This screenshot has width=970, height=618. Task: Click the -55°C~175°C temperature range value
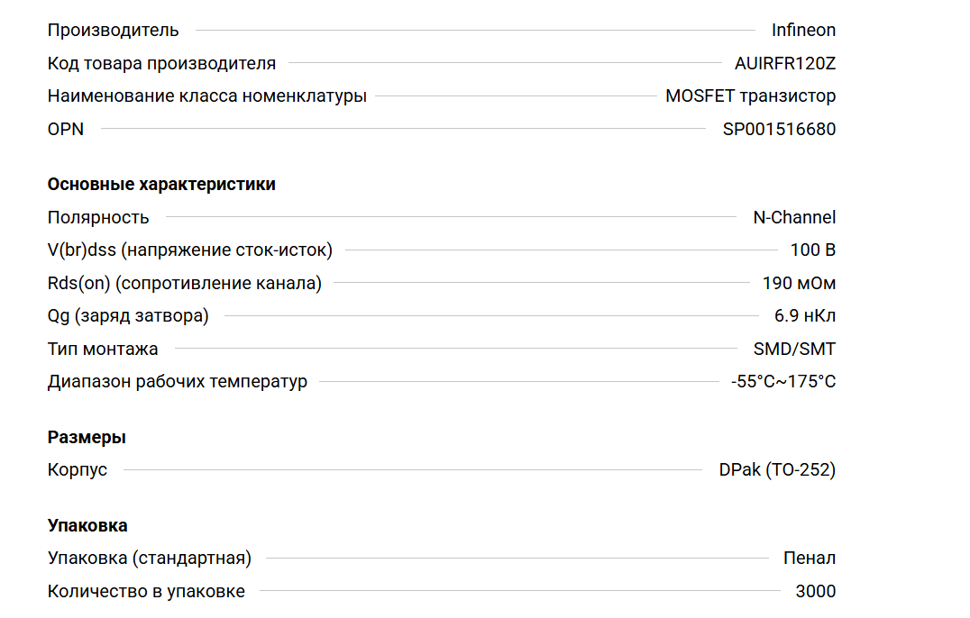[783, 381]
